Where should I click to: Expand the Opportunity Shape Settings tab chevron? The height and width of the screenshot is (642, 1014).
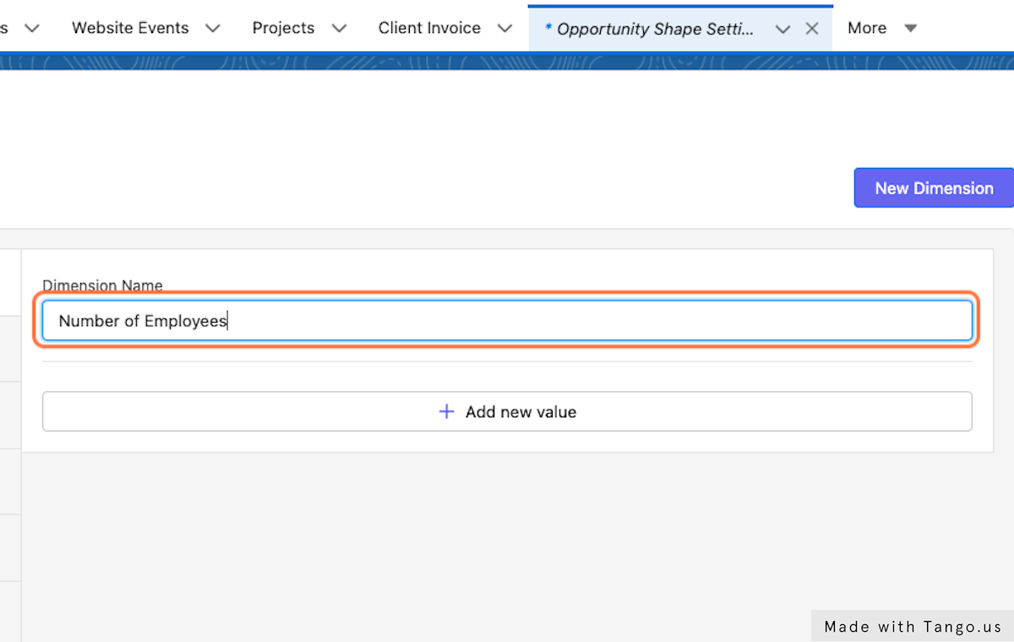(x=782, y=29)
